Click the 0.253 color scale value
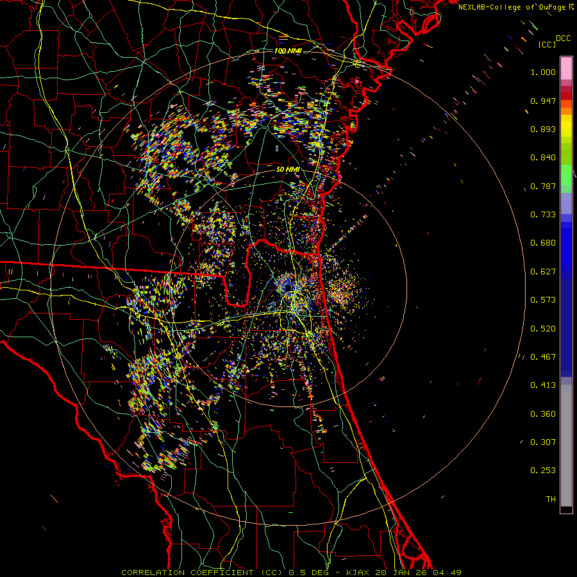Screen dimensions: 577x577 [543, 471]
